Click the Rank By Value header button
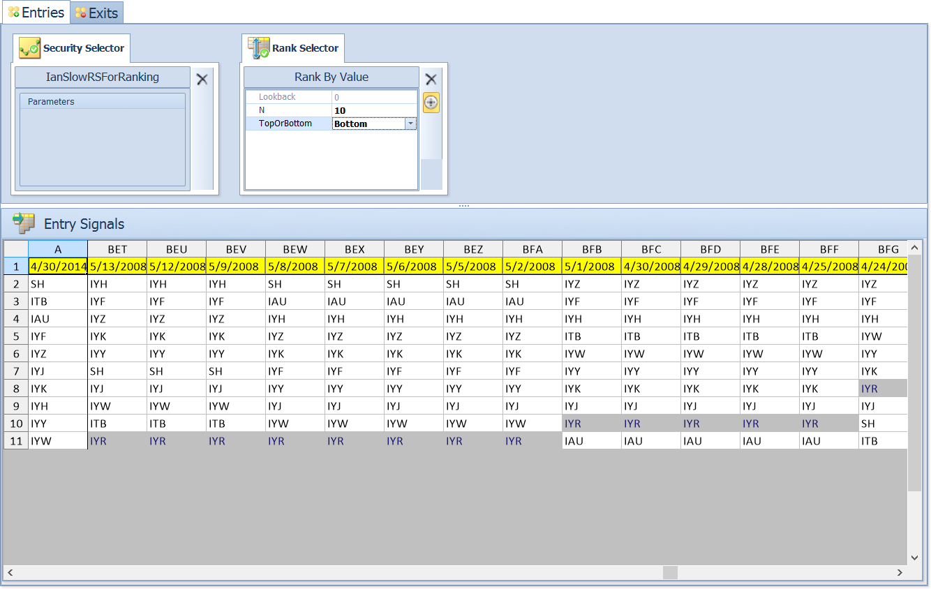Image resolution: width=931 pixels, height=589 pixels. pyautogui.click(x=332, y=77)
